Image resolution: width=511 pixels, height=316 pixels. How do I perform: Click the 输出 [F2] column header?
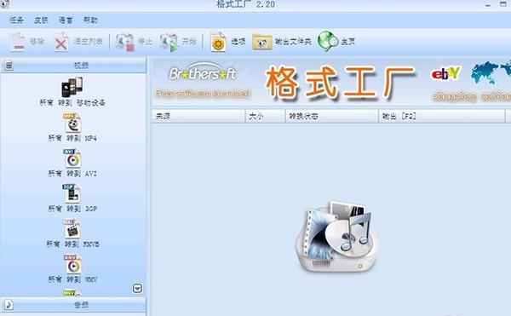pos(441,116)
